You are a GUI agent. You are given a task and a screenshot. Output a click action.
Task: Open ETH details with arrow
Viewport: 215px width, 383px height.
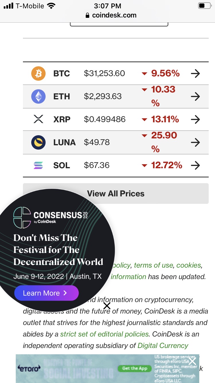(x=195, y=96)
